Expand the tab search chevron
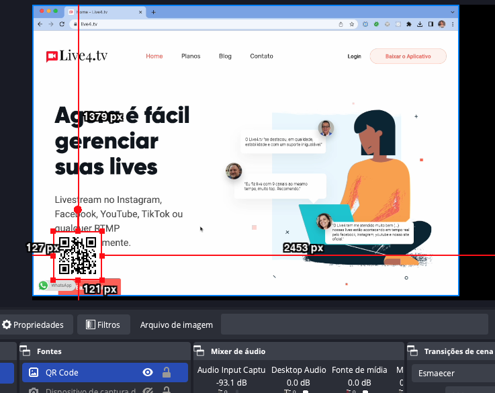The height and width of the screenshot is (393, 495). (x=453, y=12)
